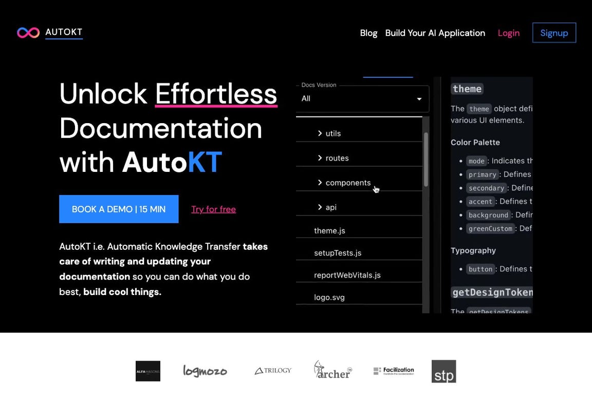Click the Trilogy logo
This screenshot has height=394, width=592.
click(273, 370)
